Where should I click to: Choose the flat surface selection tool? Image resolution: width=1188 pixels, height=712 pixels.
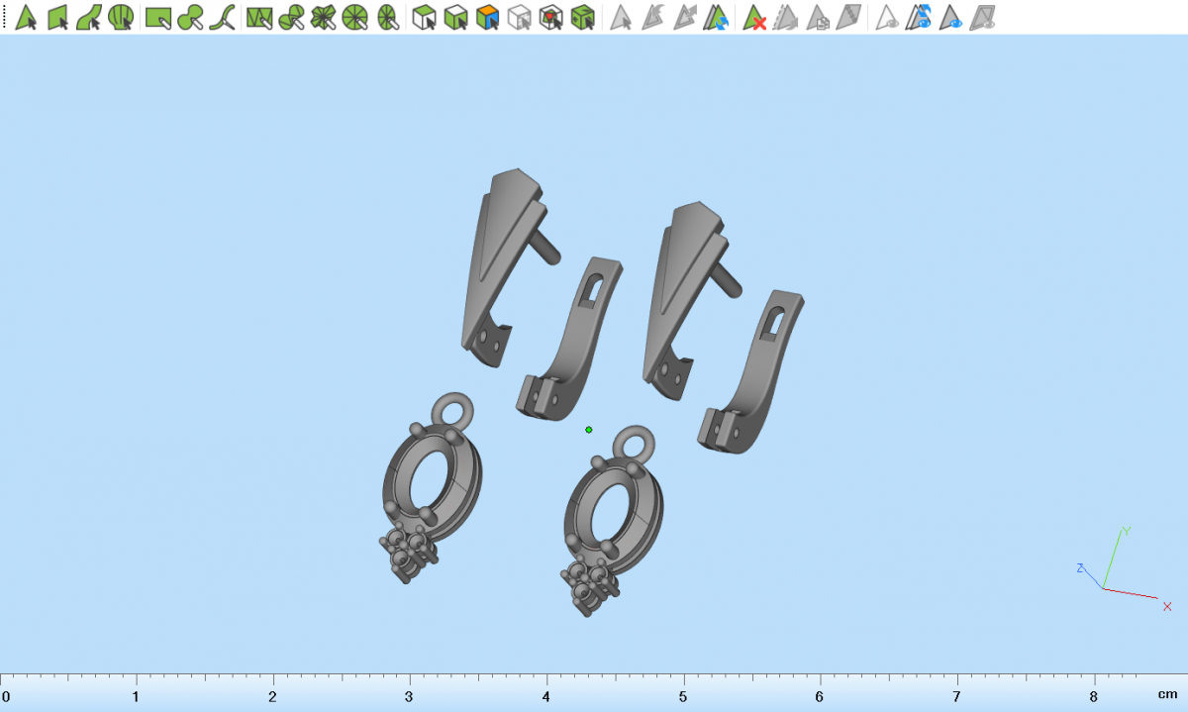click(58, 17)
